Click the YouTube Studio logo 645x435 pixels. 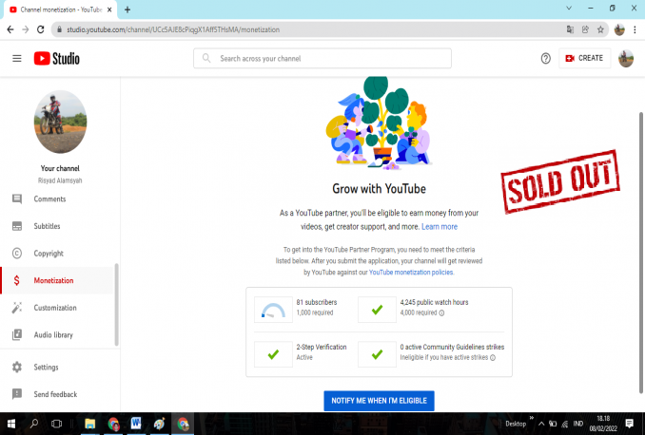click(x=57, y=59)
